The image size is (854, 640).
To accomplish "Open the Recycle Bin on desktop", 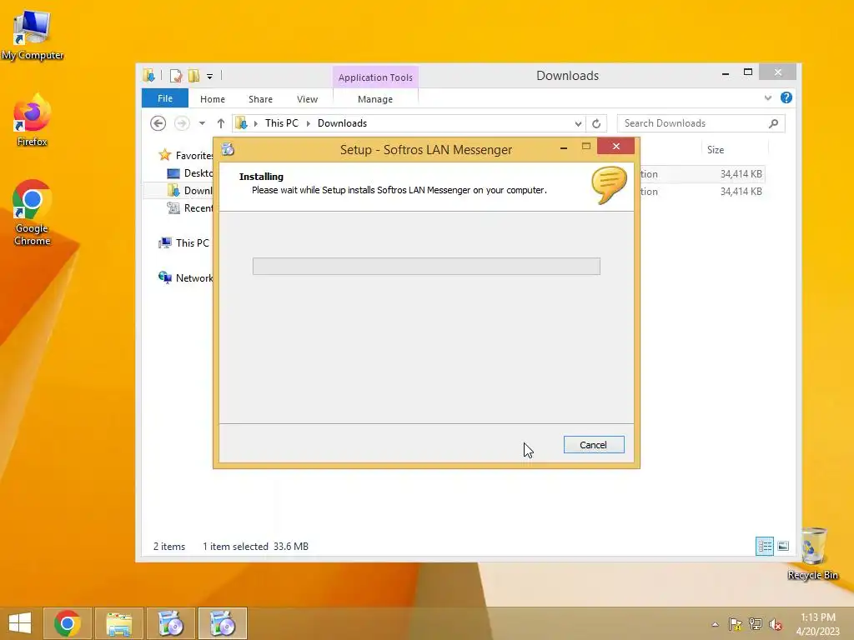I will (x=812, y=553).
